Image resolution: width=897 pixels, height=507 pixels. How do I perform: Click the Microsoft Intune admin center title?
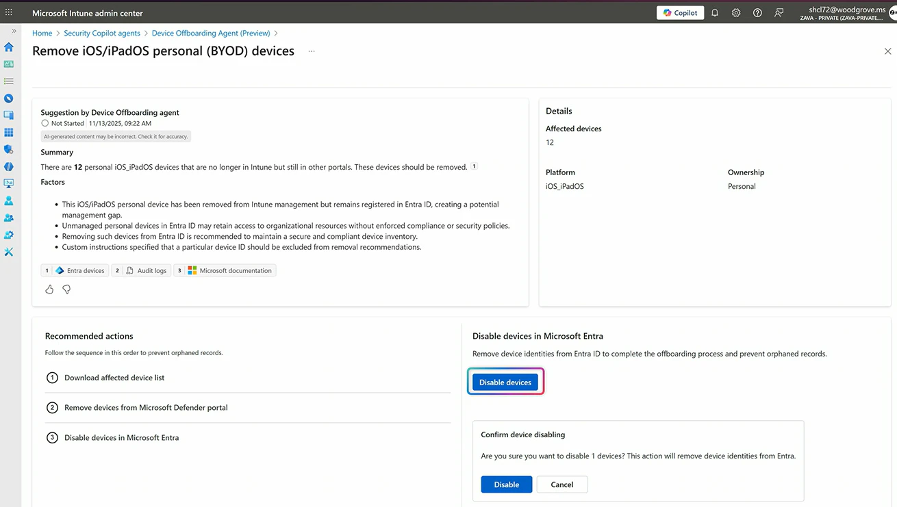(88, 13)
